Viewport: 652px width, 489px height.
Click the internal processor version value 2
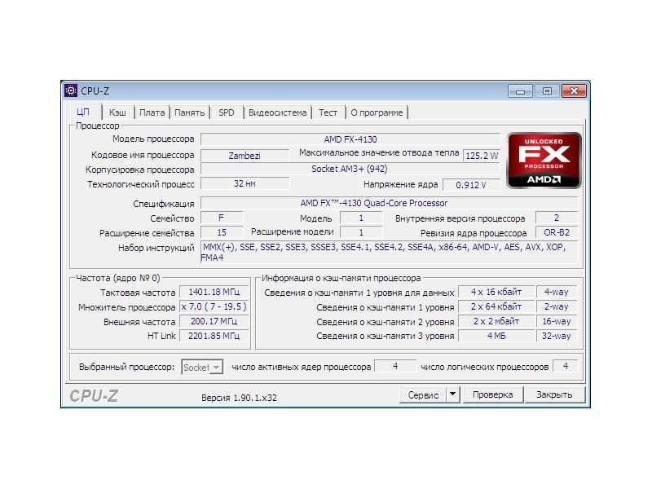pyautogui.click(x=557, y=218)
